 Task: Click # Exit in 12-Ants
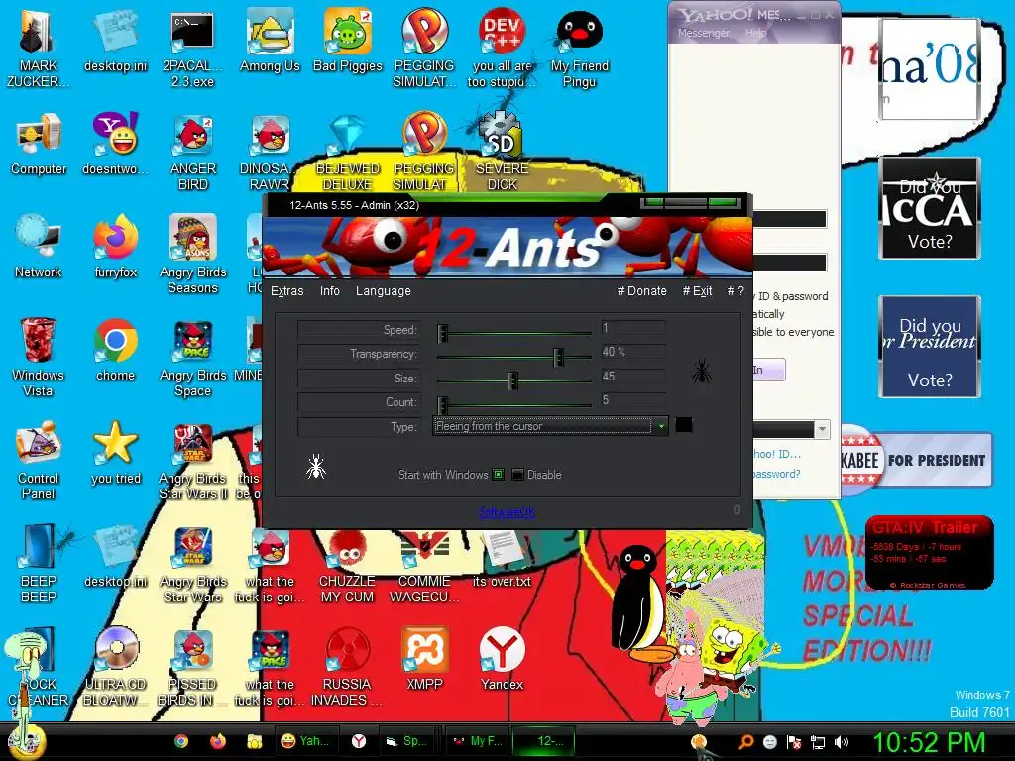(x=697, y=291)
